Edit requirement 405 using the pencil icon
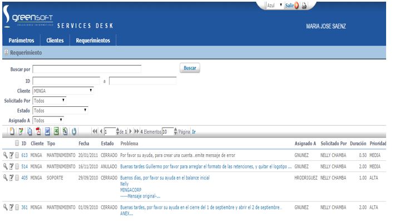The width and height of the screenshot is (395, 221). (11, 178)
